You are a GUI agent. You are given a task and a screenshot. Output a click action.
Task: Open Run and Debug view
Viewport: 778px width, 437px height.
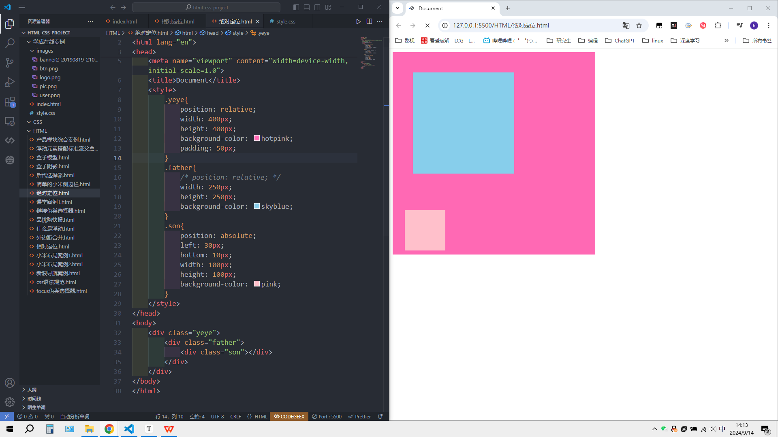click(x=10, y=82)
